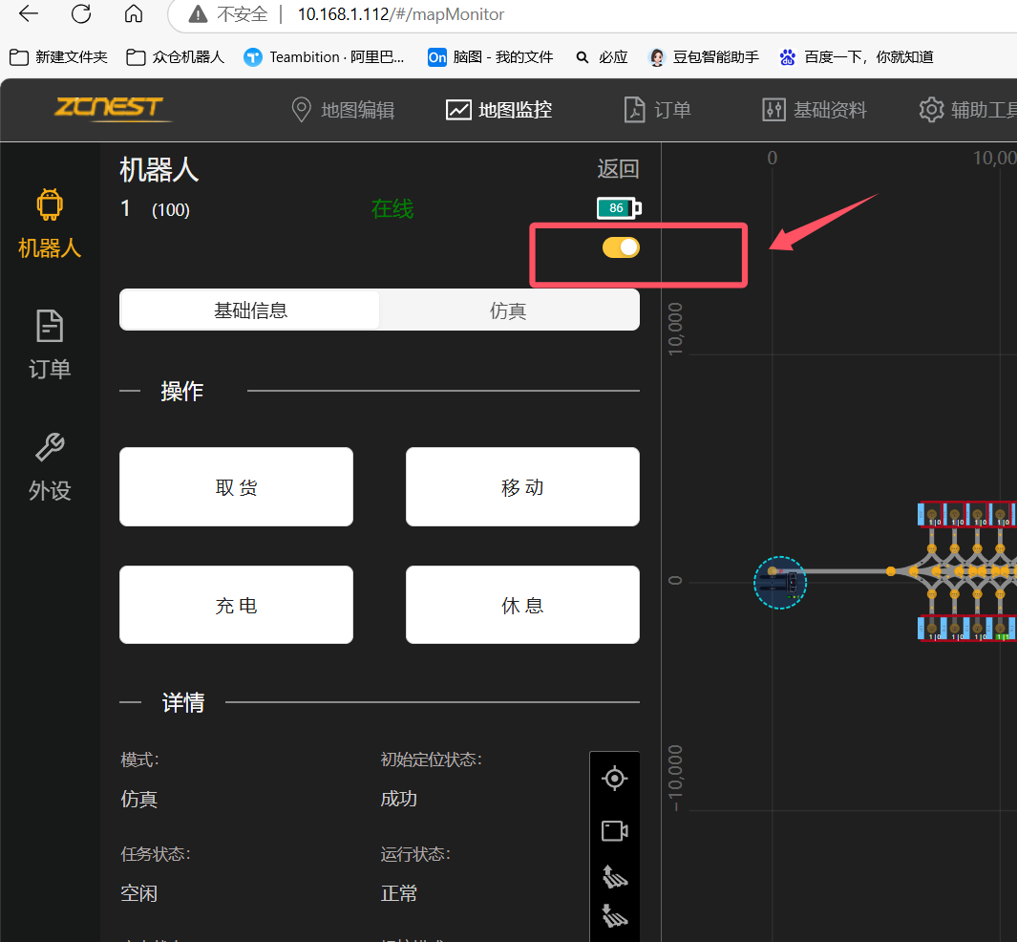1017x942 pixels.
Task: Click the 成功 initial positioning value
Action: 398,799
